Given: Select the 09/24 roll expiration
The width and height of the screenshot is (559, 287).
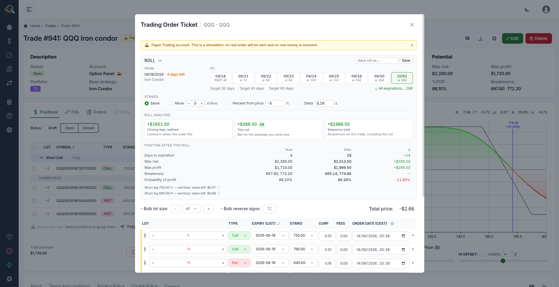Looking at the screenshot, I should (x=311, y=78).
